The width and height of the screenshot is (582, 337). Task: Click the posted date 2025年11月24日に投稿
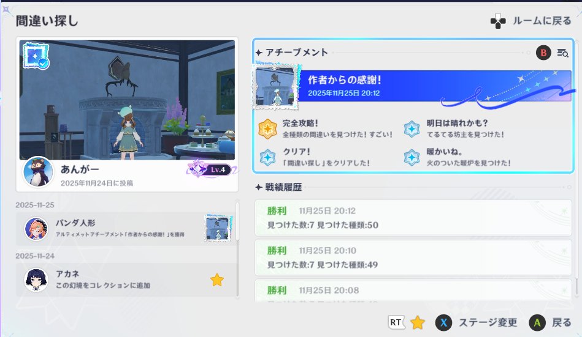click(x=97, y=183)
